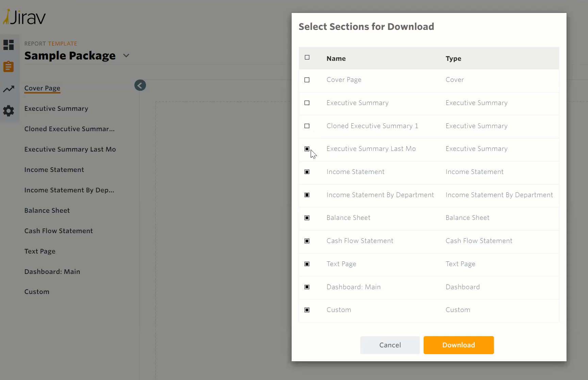Go to Text Page in left list
The width and height of the screenshot is (588, 380).
point(40,251)
